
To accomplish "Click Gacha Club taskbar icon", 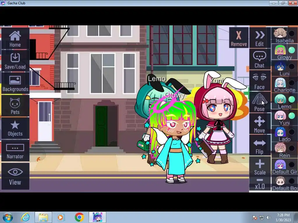I will pyautogui.click(x=97, y=217).
